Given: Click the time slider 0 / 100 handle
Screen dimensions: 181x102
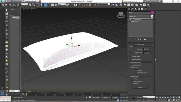Looking at the screenshot, I should [29, 91].
